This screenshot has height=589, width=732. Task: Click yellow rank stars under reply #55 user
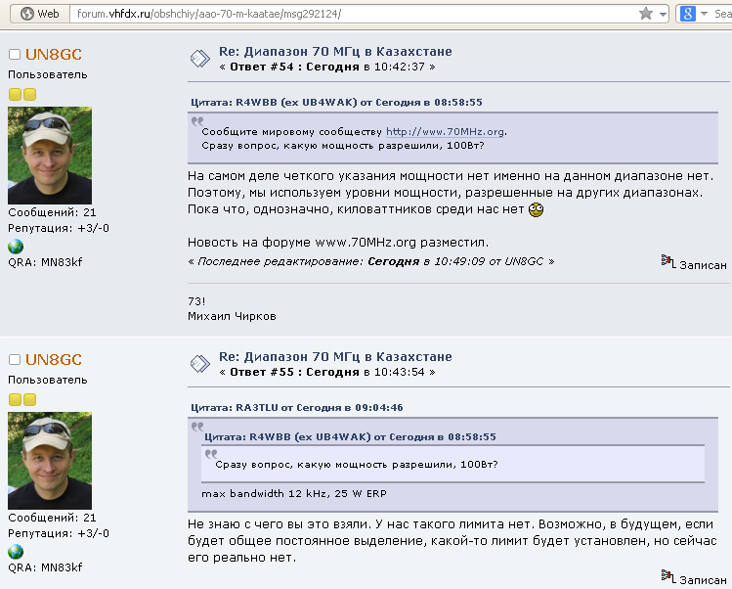22,399
